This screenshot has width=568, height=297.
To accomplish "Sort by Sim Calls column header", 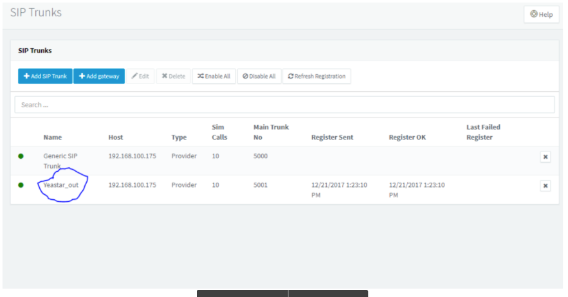I will (219, 132).
